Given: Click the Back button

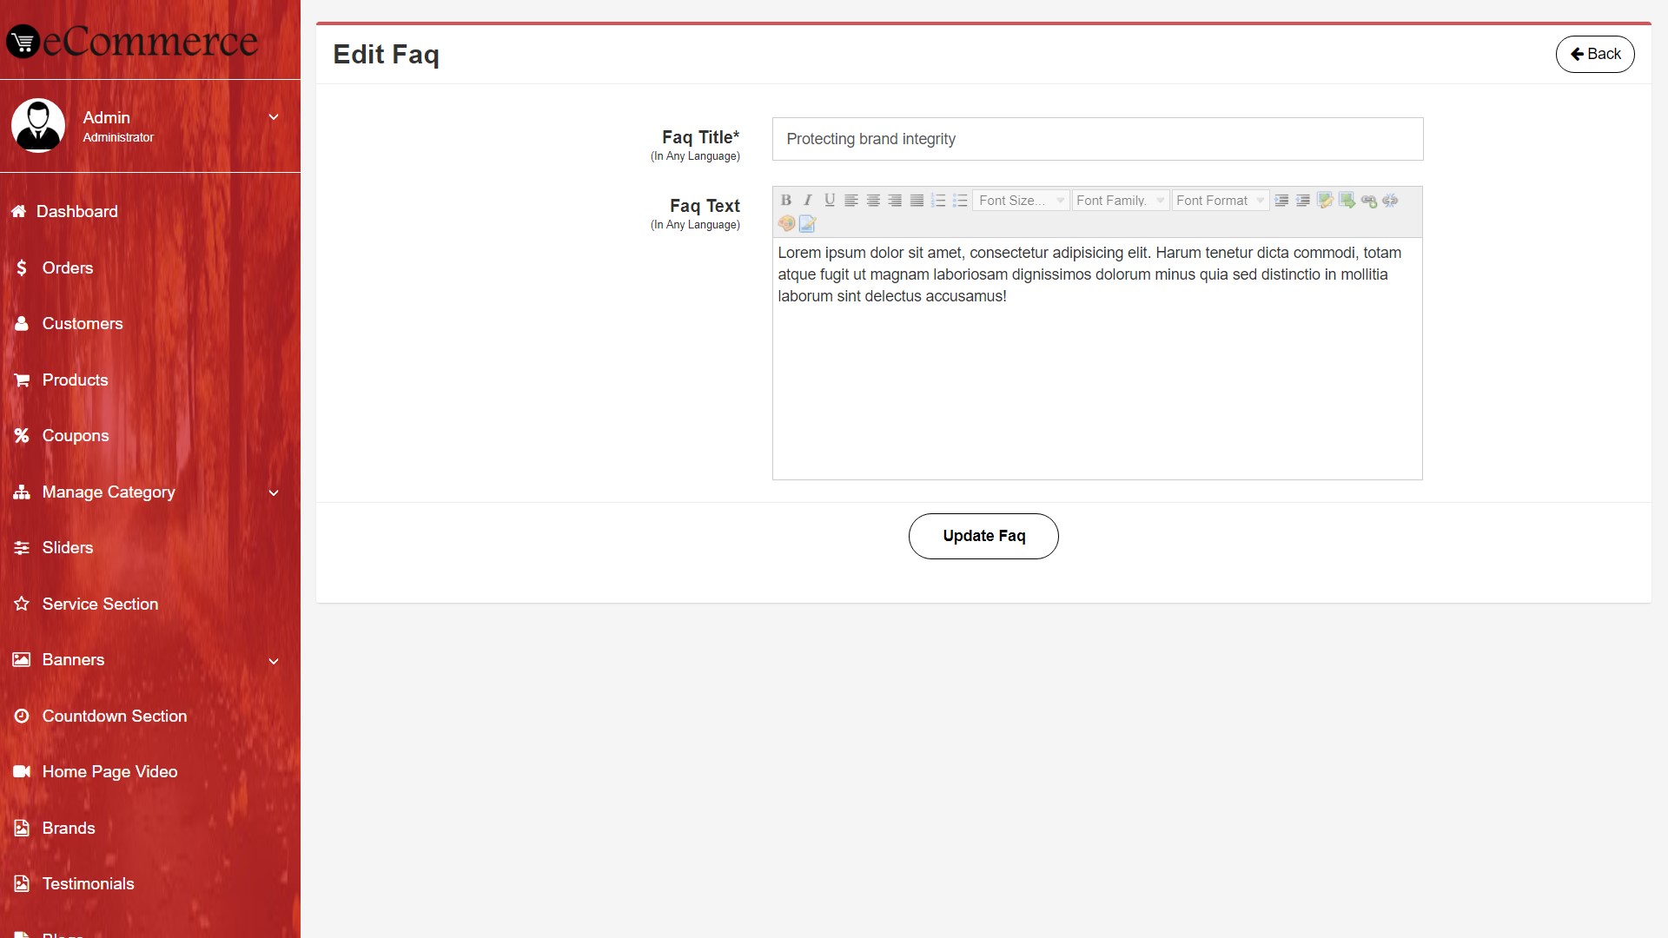Looking at the screenshot, I should pyautogui.click(x=1594, y=54).
